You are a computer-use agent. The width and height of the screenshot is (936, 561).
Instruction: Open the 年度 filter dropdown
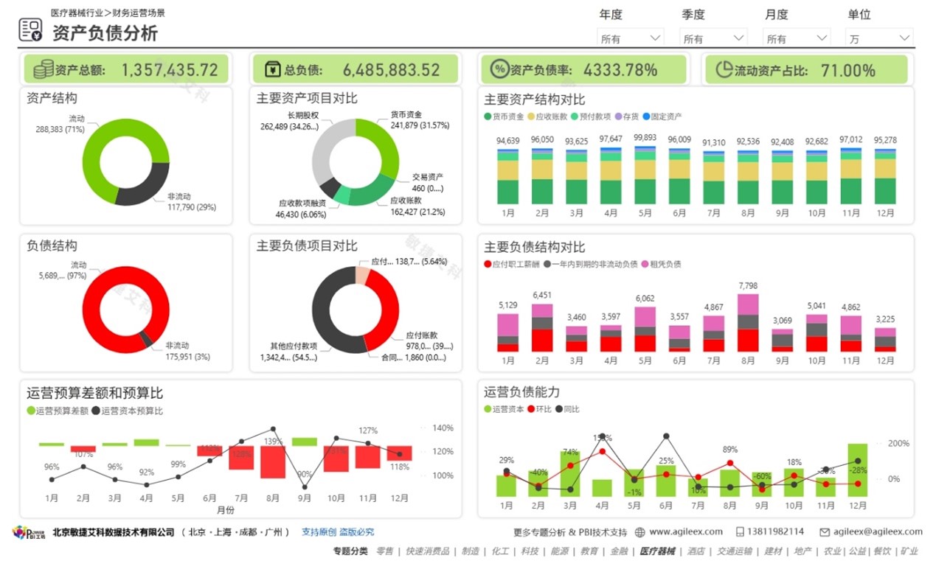click(x=630, y=38)
